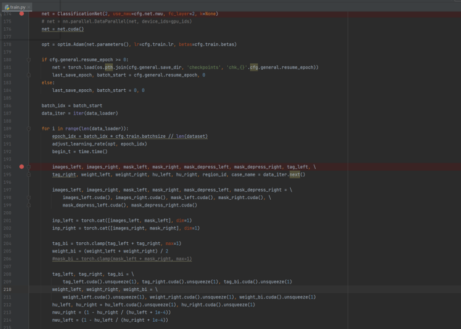Click the commented DataParallel line 175
The width and height of the screenshot is (461, 329).
117,21
